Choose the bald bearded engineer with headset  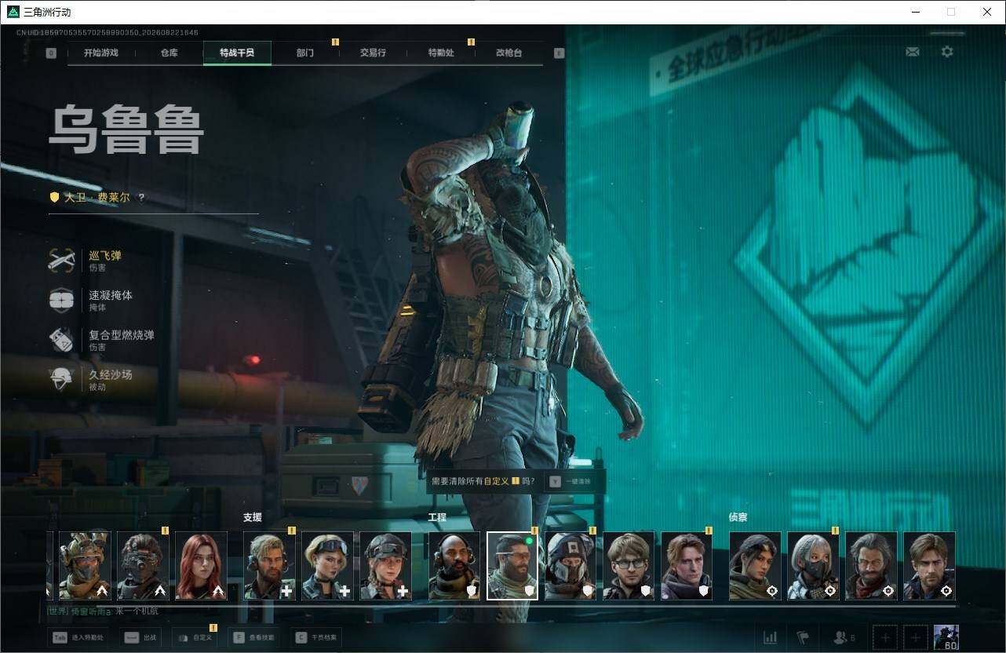tap(454, 566)
